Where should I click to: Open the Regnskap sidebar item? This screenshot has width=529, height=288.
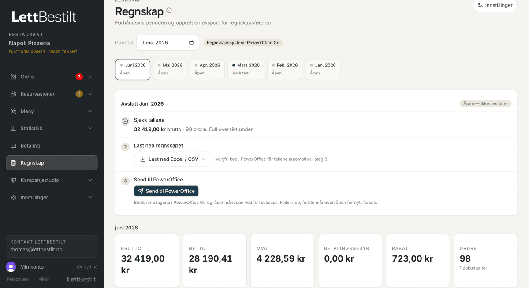coord(52,163)
